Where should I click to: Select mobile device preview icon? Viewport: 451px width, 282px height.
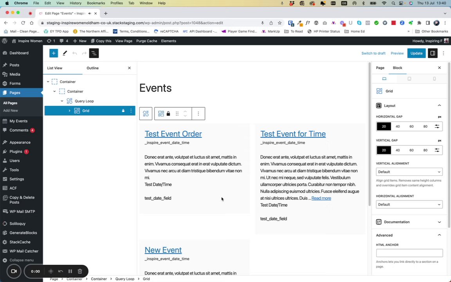(x=434, y=79)
